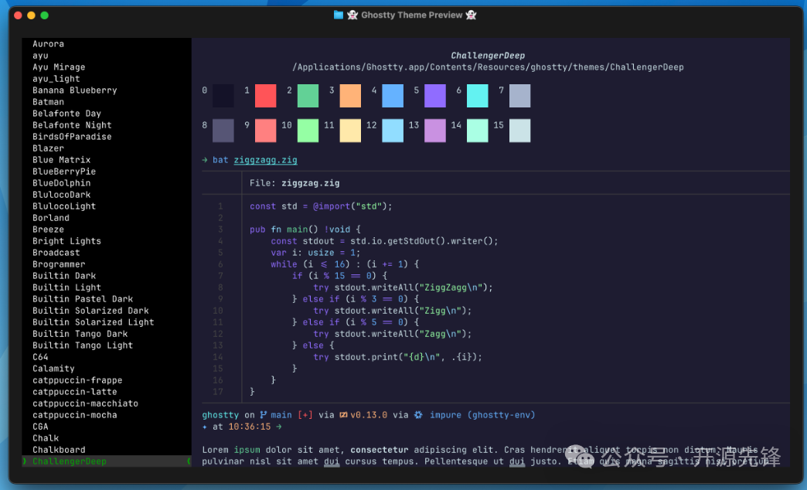Select the Belafonte Night theme
The height and width of the screenshot is (490, 807).
tap(72, 125)
